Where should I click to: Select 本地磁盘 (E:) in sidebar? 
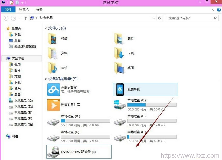[21, 113]
